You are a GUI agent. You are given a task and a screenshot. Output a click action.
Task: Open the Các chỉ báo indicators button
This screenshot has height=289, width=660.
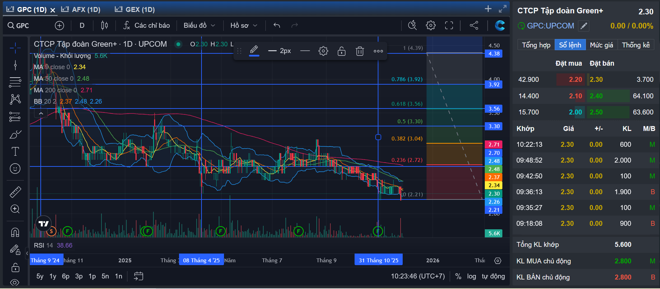click(146, 25)
